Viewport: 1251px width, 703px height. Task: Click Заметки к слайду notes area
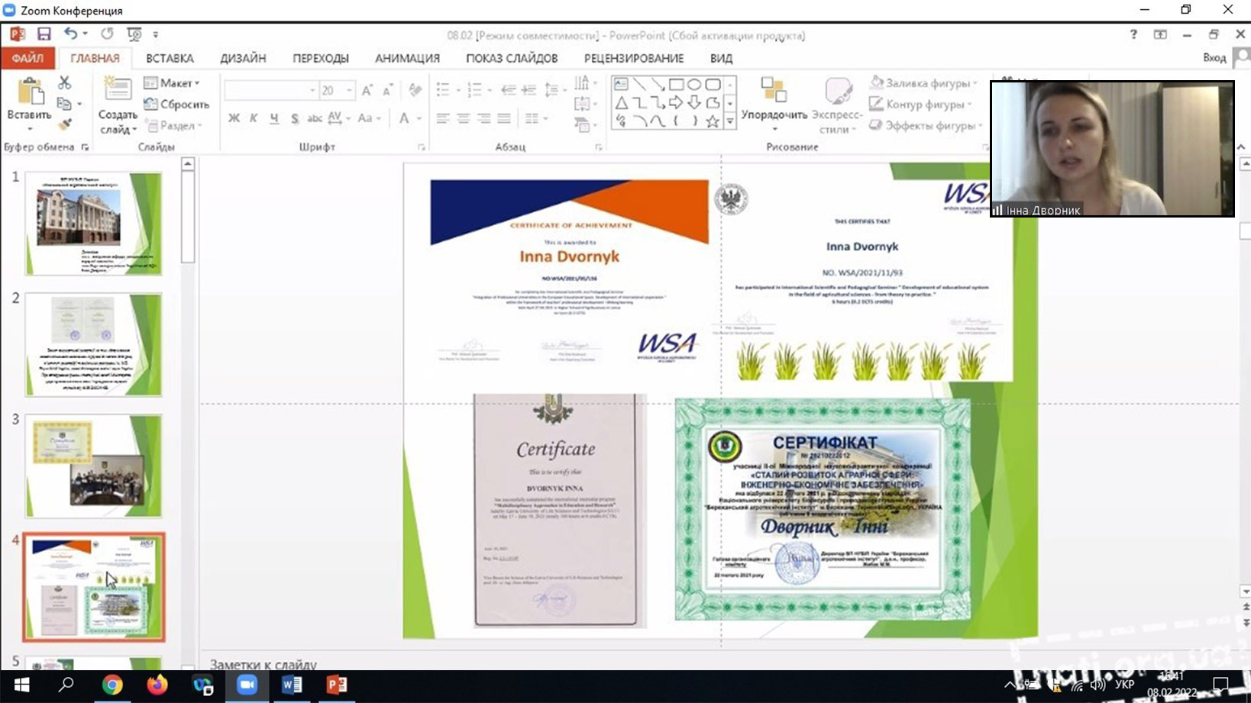[263, 664]
